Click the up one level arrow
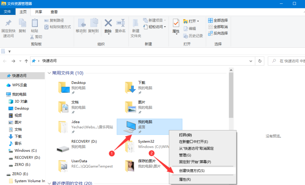This screenshot has height=185, width=305. [26, 61]
